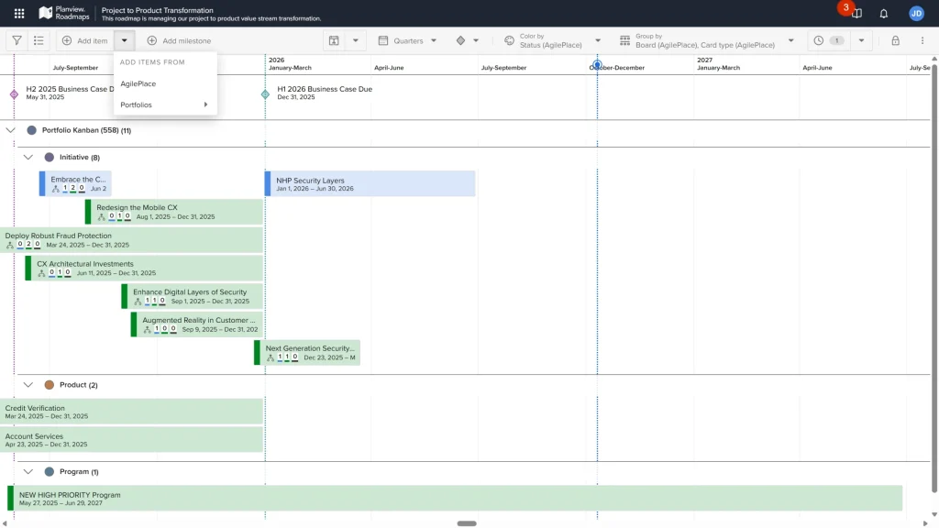Click the clock history icon

coord(819,40)
